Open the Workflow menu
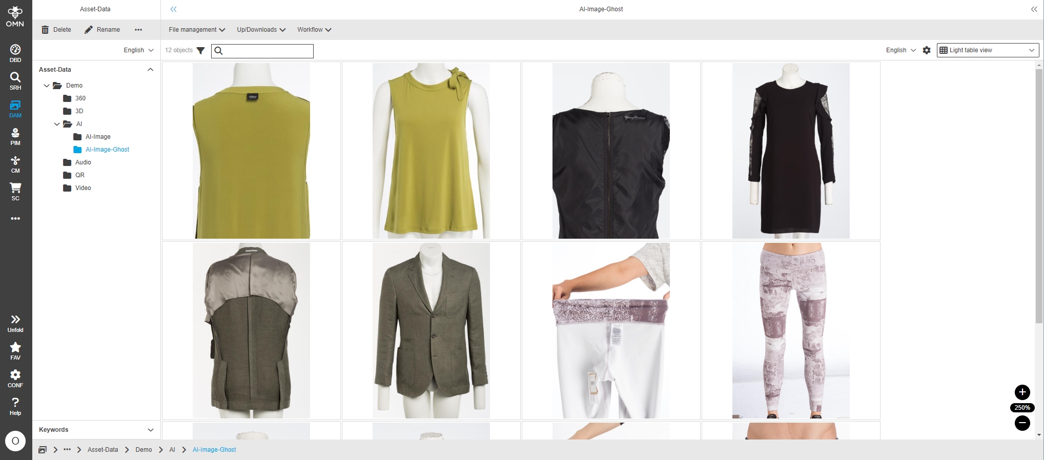This screenshot has height=460, width=1044. [x=314, y=30]
